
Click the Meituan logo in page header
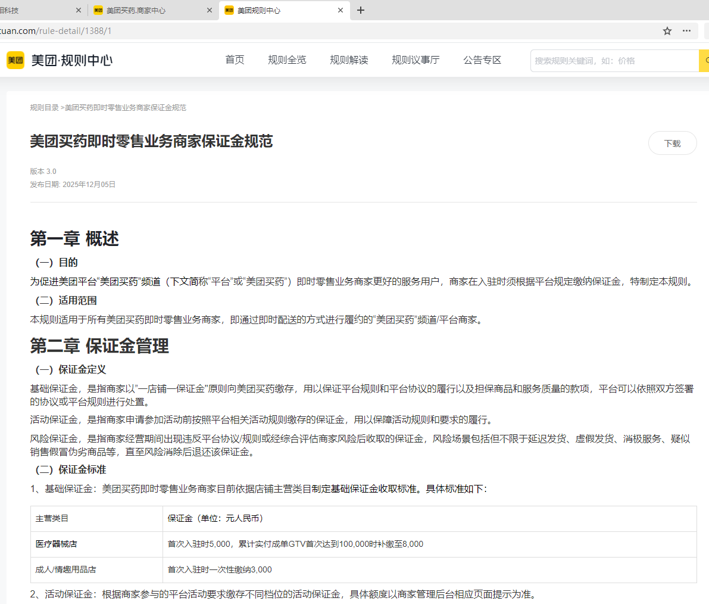pyautogui.click(x=15, y=60)
